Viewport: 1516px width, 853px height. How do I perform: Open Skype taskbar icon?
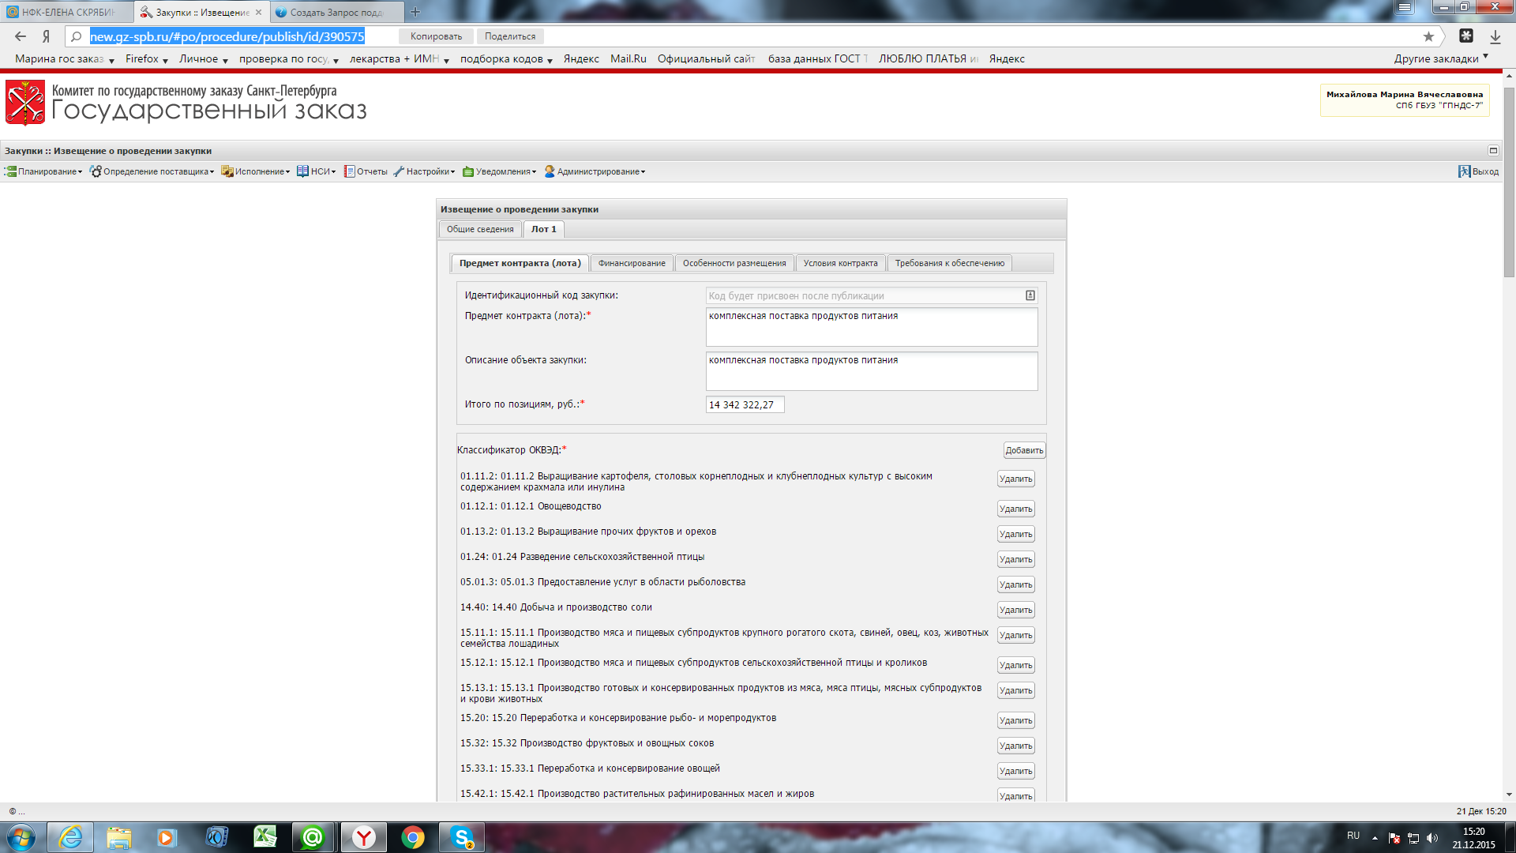[462, 837]
